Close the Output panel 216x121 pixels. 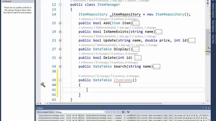(209, 108)
